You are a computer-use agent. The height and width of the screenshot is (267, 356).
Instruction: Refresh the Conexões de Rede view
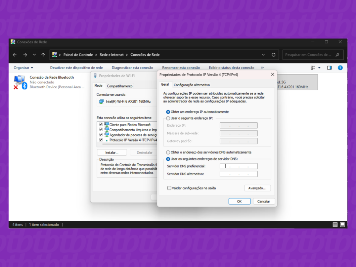(274, 55)
